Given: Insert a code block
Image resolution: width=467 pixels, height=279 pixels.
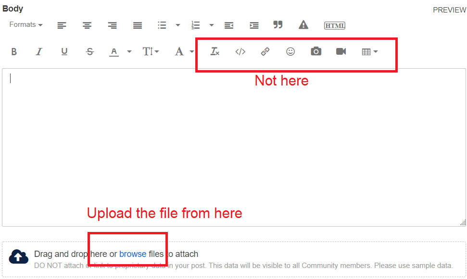Looking at the screenshot, I should [240, 51].
